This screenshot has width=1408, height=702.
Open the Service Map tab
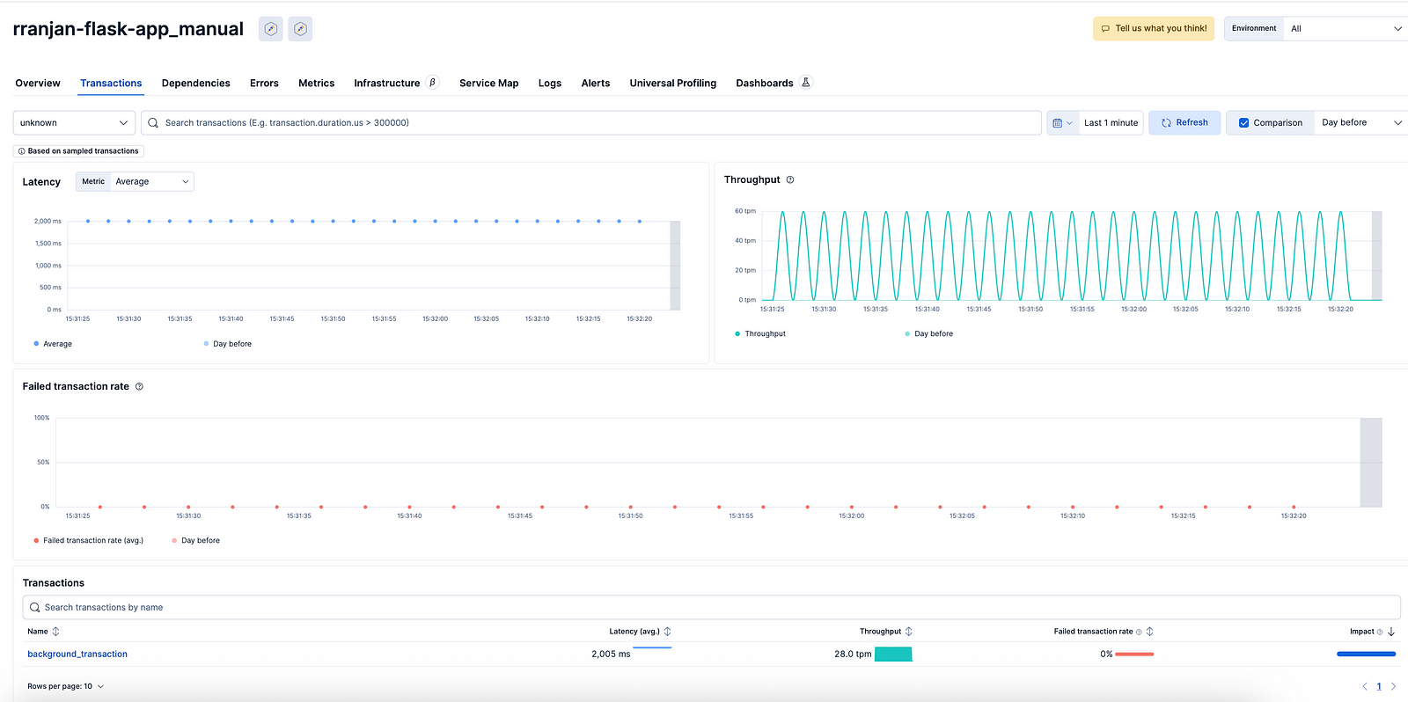pyautogui.click(x=488, y=84)
